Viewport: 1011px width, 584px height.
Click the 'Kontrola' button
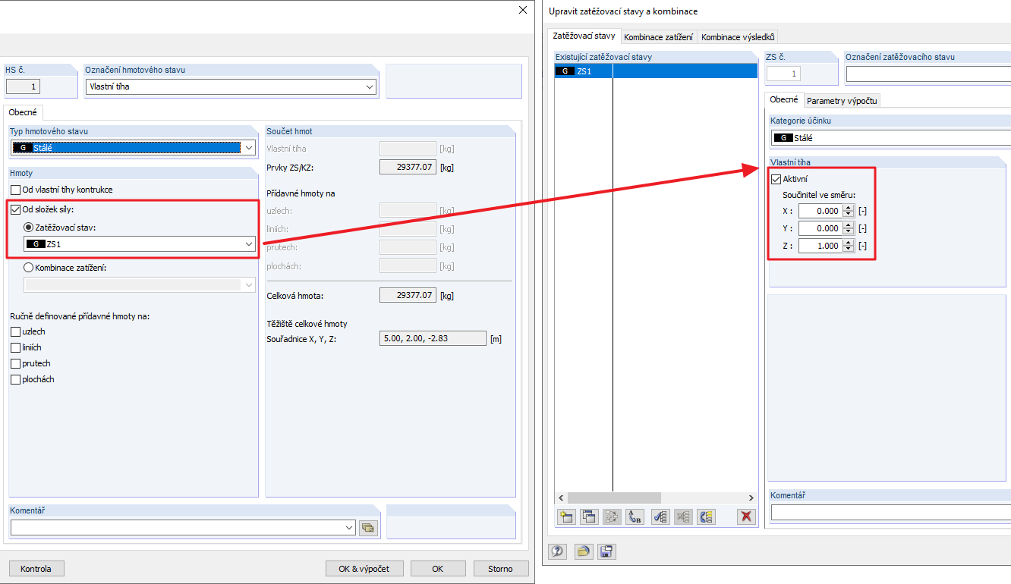[x=36, y=568]
